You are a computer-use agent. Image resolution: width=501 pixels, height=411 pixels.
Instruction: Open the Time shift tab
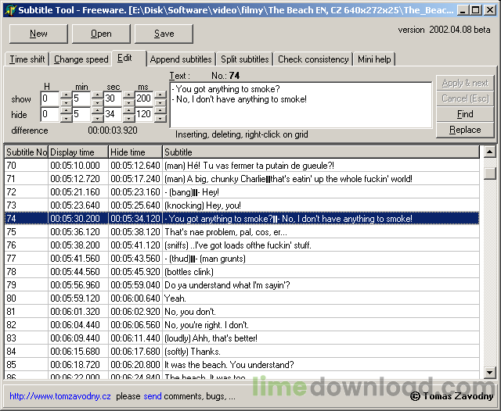(x=27, y=59)
